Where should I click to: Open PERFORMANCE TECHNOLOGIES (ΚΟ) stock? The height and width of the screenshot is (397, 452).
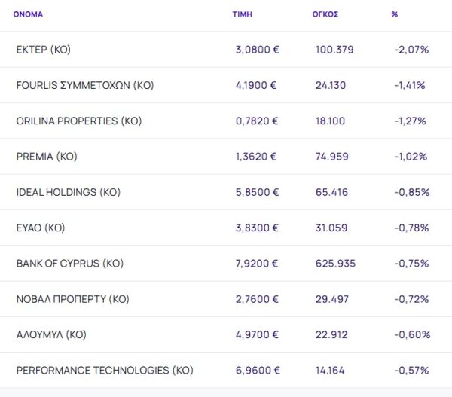(x=105, y=371)
